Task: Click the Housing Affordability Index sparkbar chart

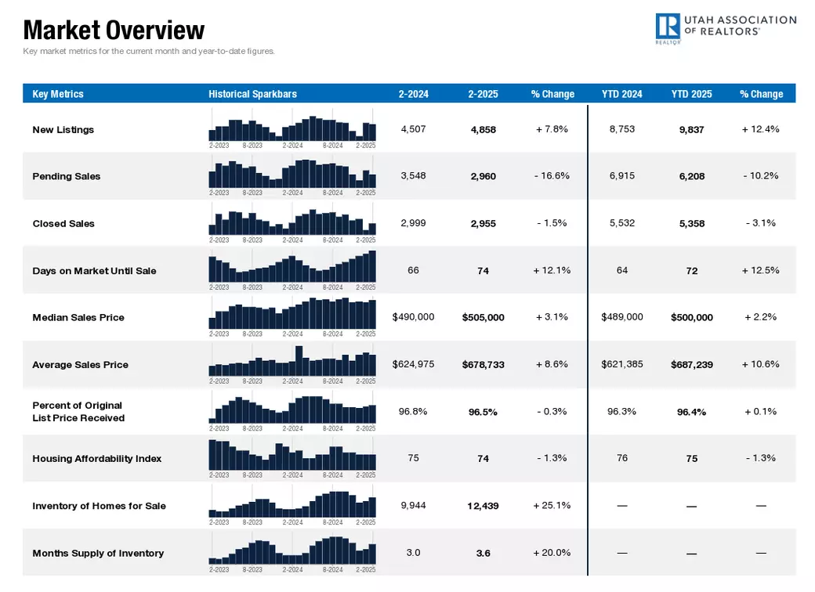Action: [x=292, y=457]
